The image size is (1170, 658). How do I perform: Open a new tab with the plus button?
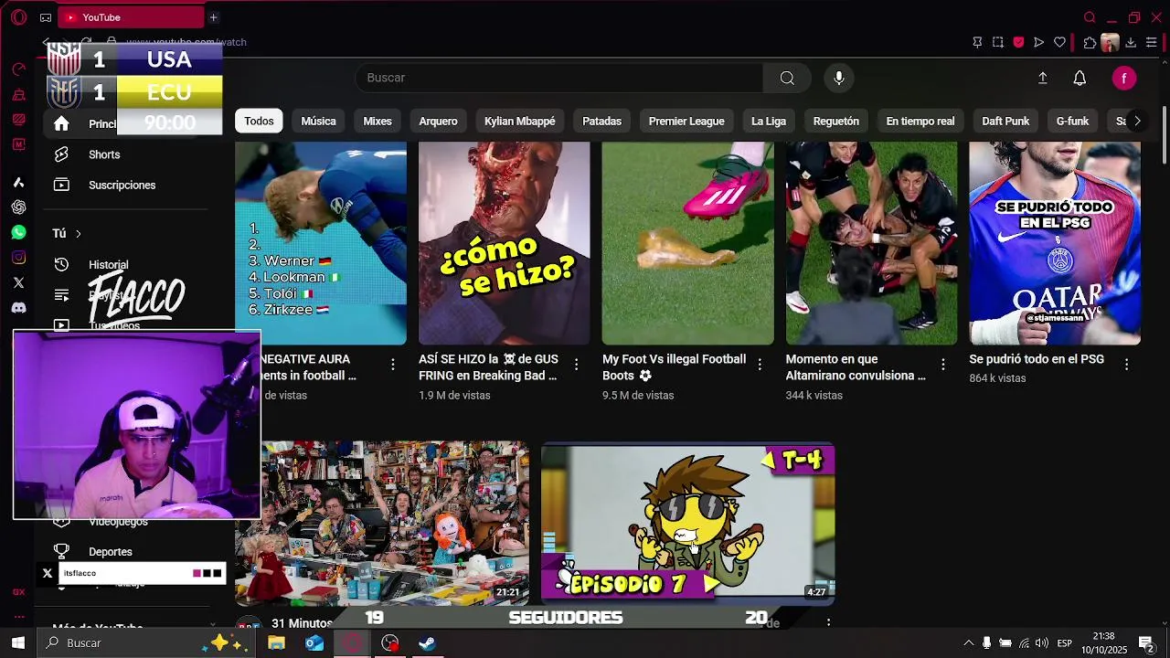[213, 17]
